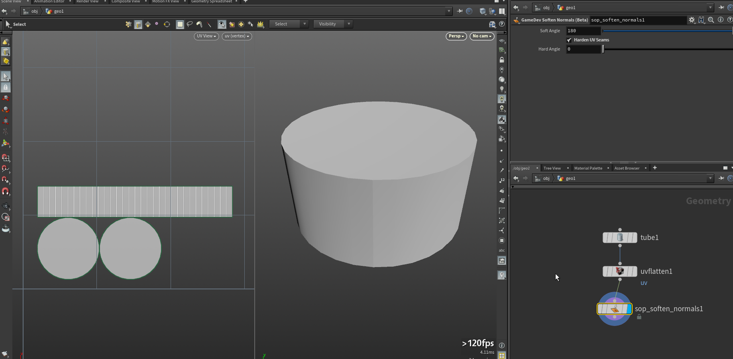Toggle display flag on sop_soften_normals1 node

629,309
